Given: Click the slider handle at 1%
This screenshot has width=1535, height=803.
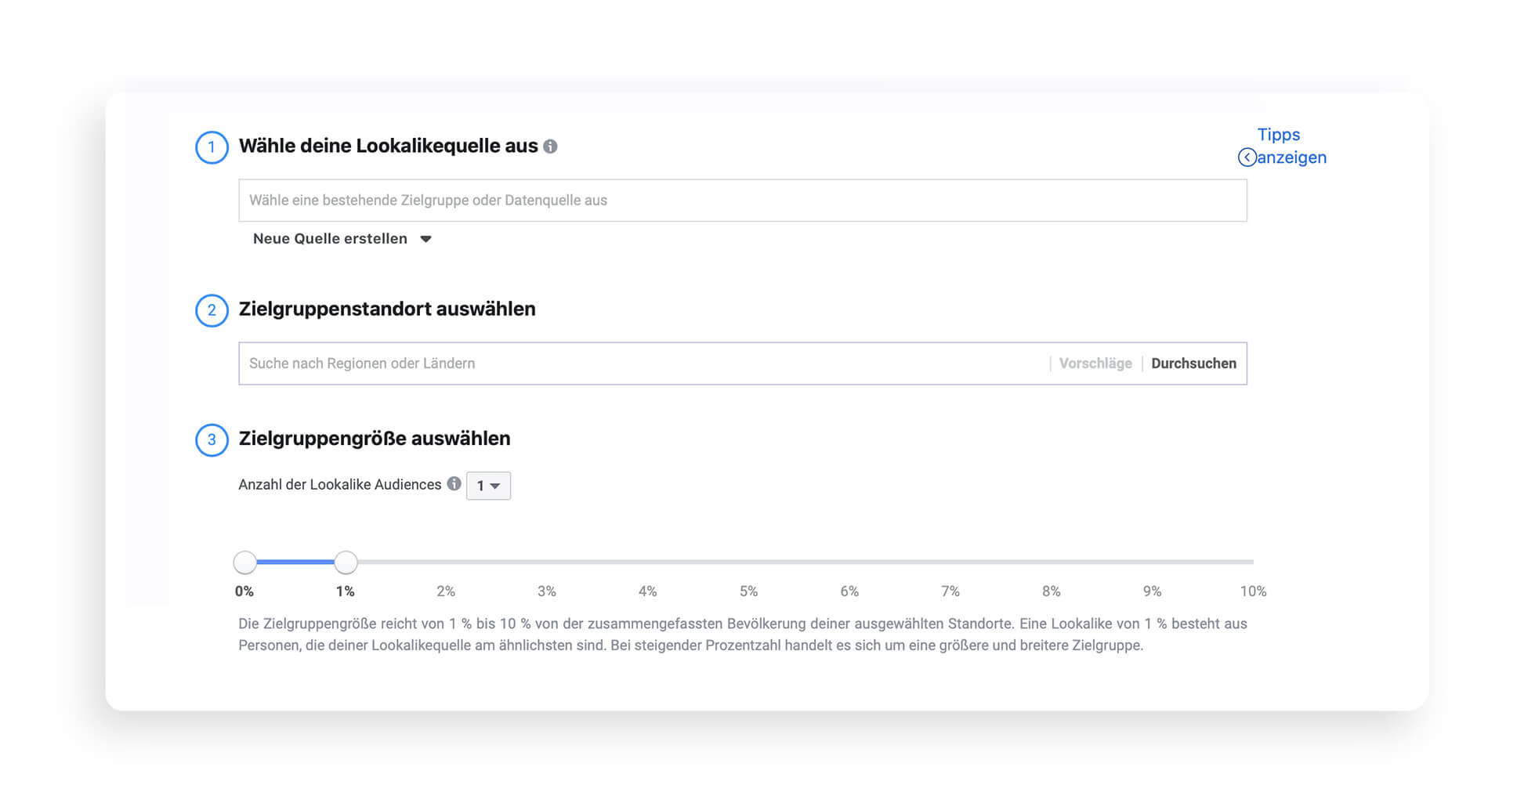Looking at the screenshot, I should 346,562.
